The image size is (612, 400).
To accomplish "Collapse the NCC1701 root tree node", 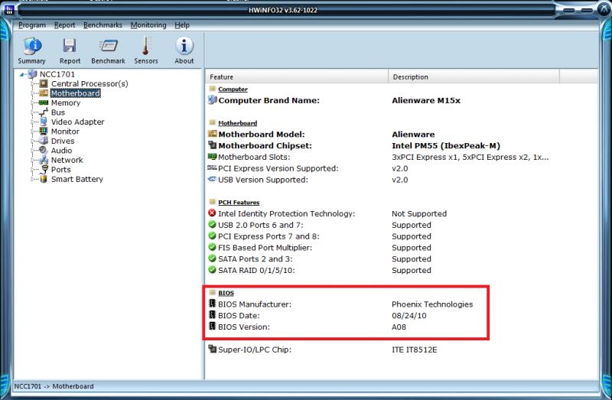I will click(22, 74).
